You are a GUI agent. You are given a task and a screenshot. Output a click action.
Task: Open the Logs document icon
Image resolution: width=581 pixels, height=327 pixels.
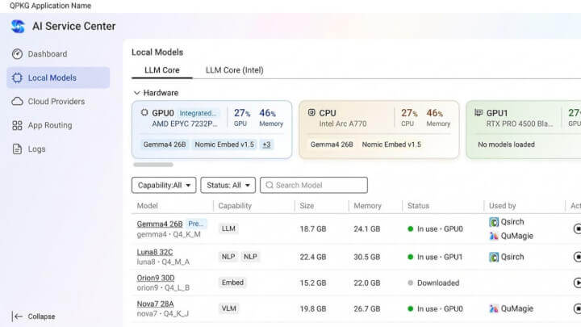(17, 149)
